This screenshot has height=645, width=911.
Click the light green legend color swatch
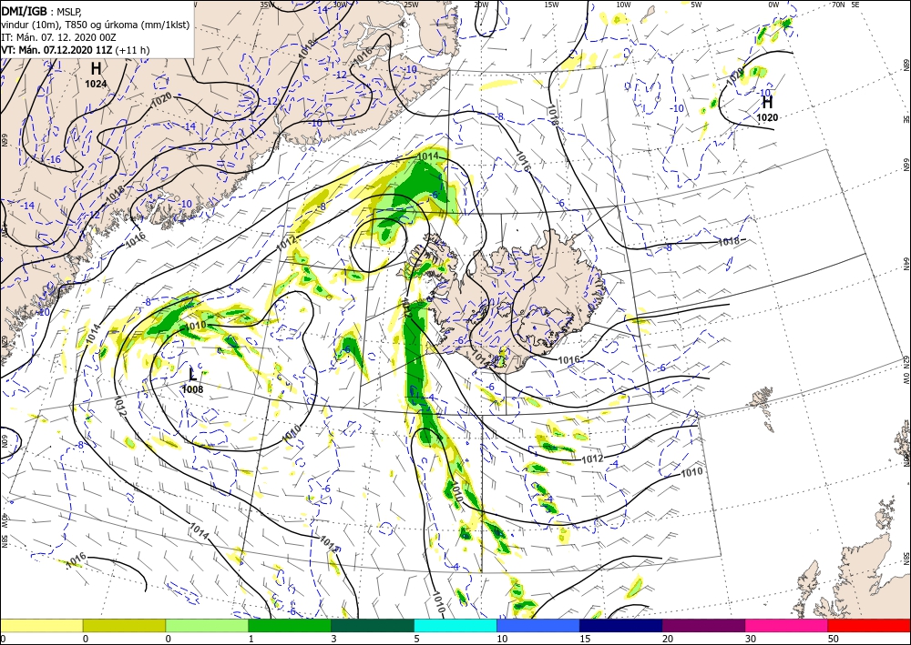[207, 625]
